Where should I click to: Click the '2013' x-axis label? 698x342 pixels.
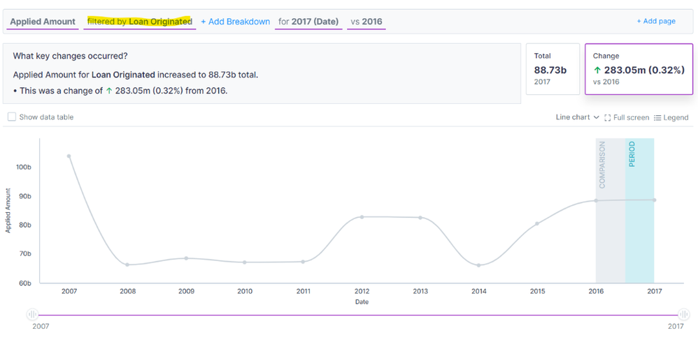pyautogui.click(x=420, y=291)
